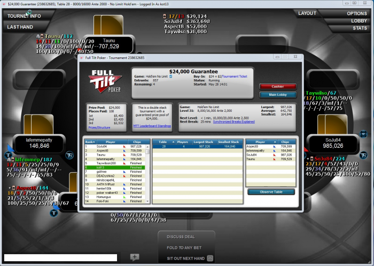Click the chat input field

tap(60, 257)
